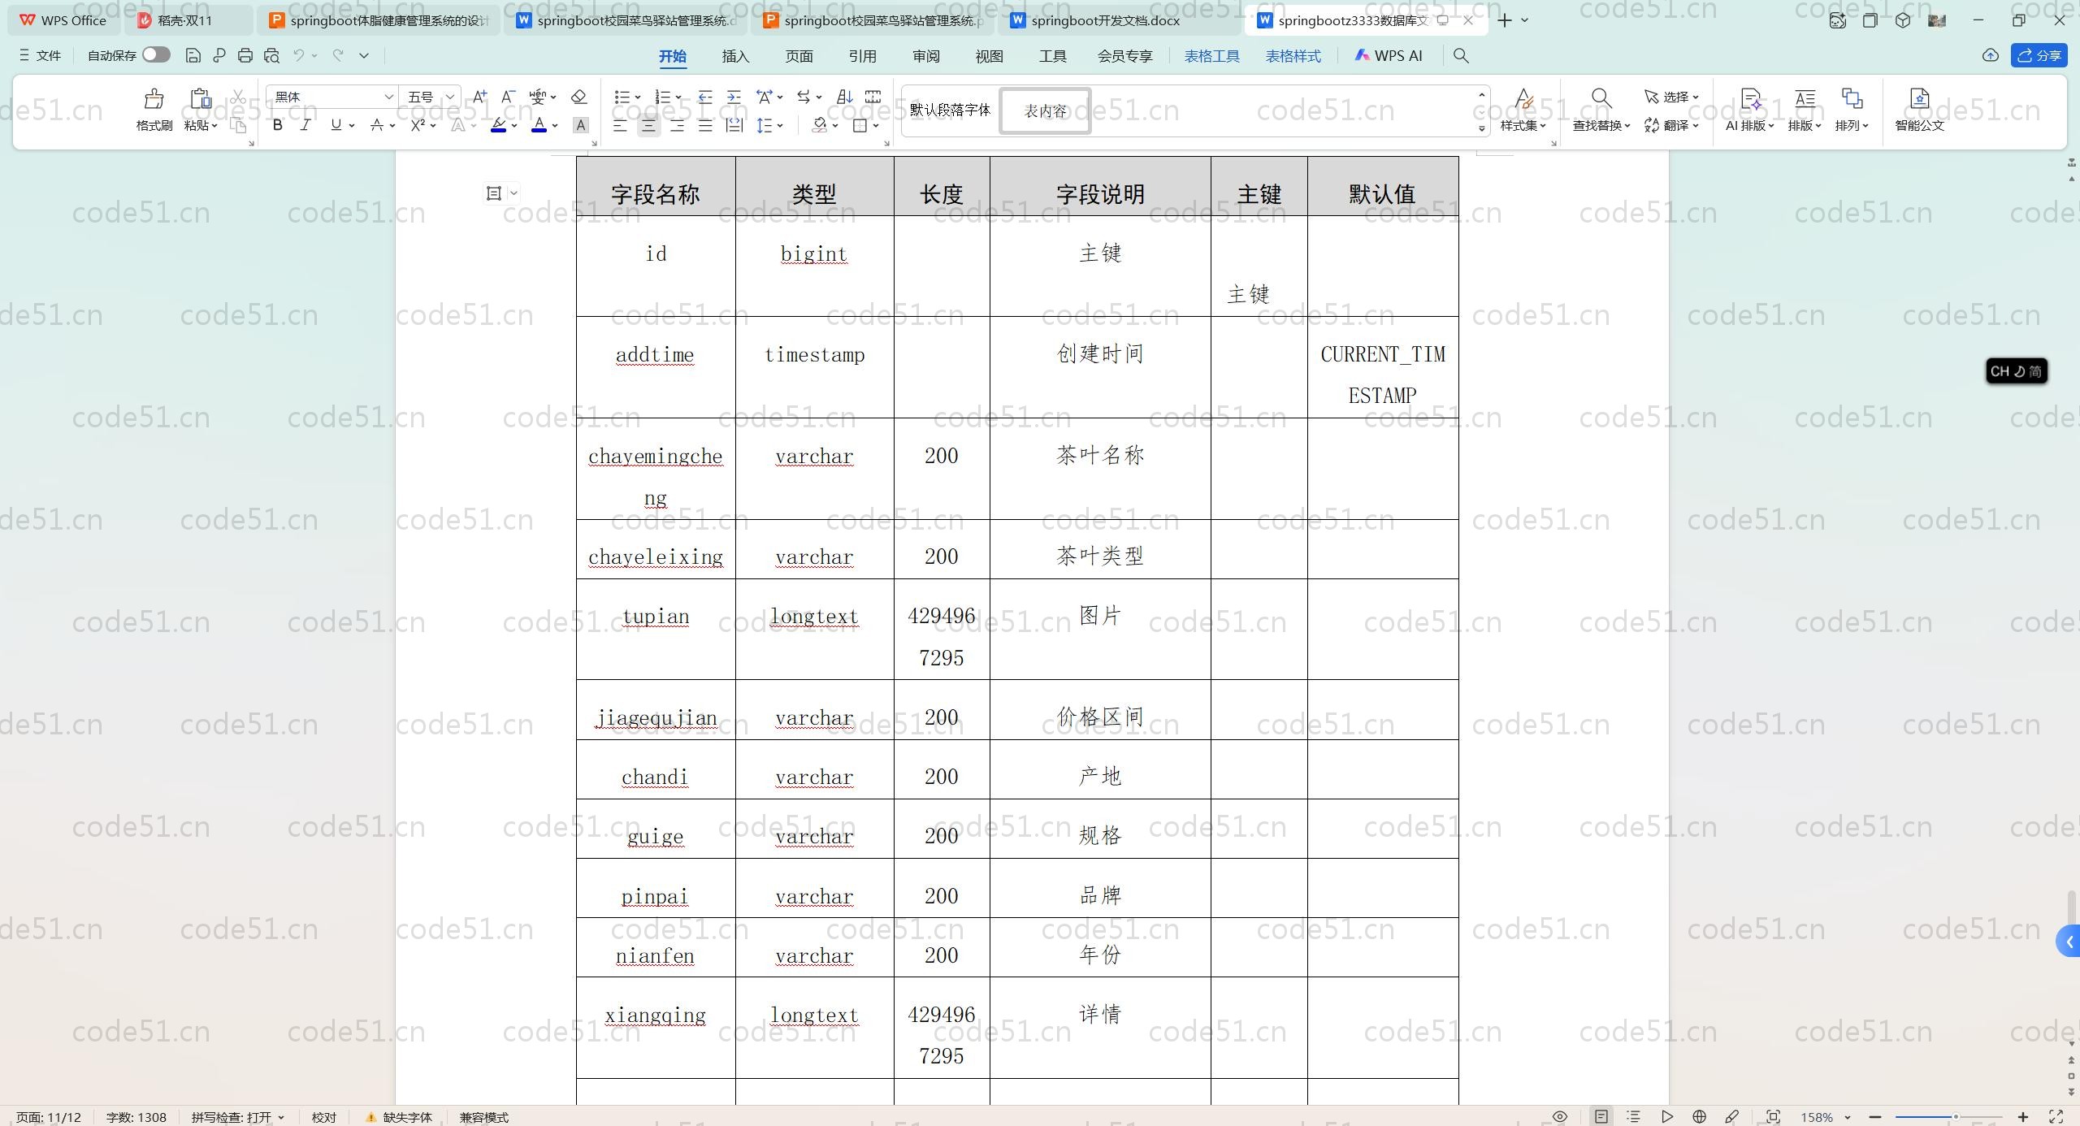This screenshot has width=2080, height=1126.
Task: Expand the zoom percentage dropdown at 158%
Action: coord(1848,1118)
